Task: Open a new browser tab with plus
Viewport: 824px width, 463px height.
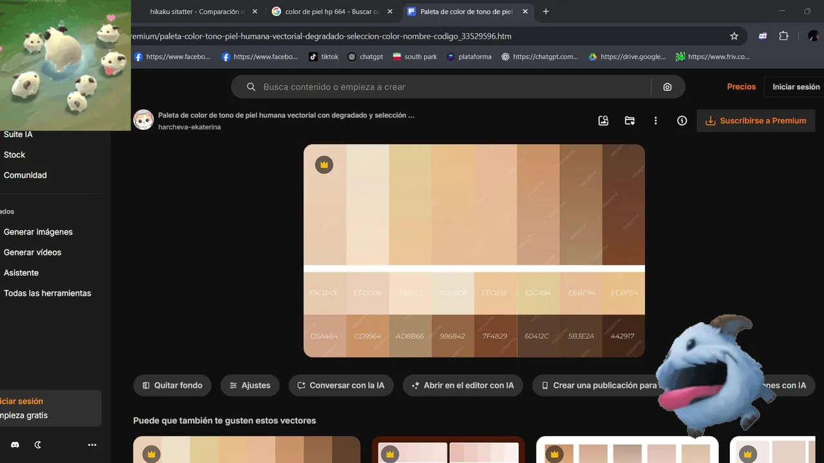Action: coord(546,12)
